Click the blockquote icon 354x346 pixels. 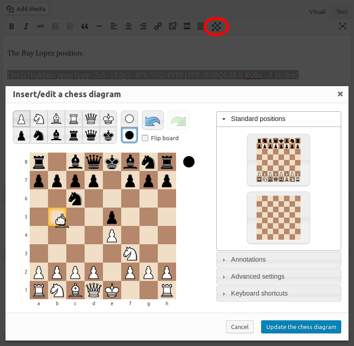[85, 27]
